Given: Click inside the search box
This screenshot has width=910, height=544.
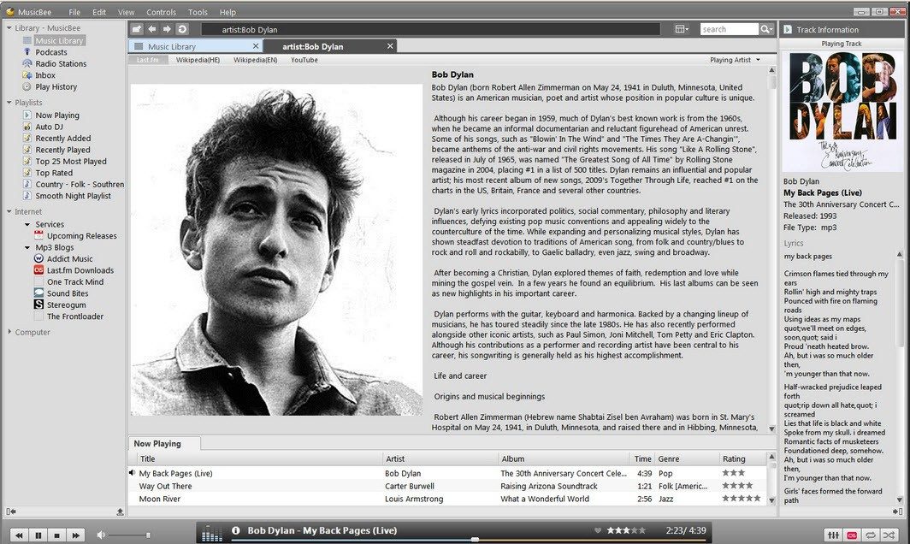Looking at the screenshot, I should click(729, 29).
